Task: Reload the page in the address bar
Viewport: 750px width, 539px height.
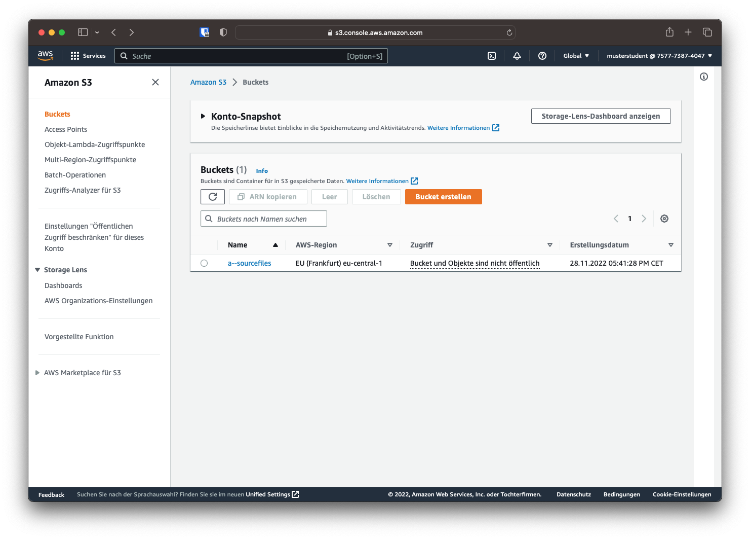Action: point(509,32)
